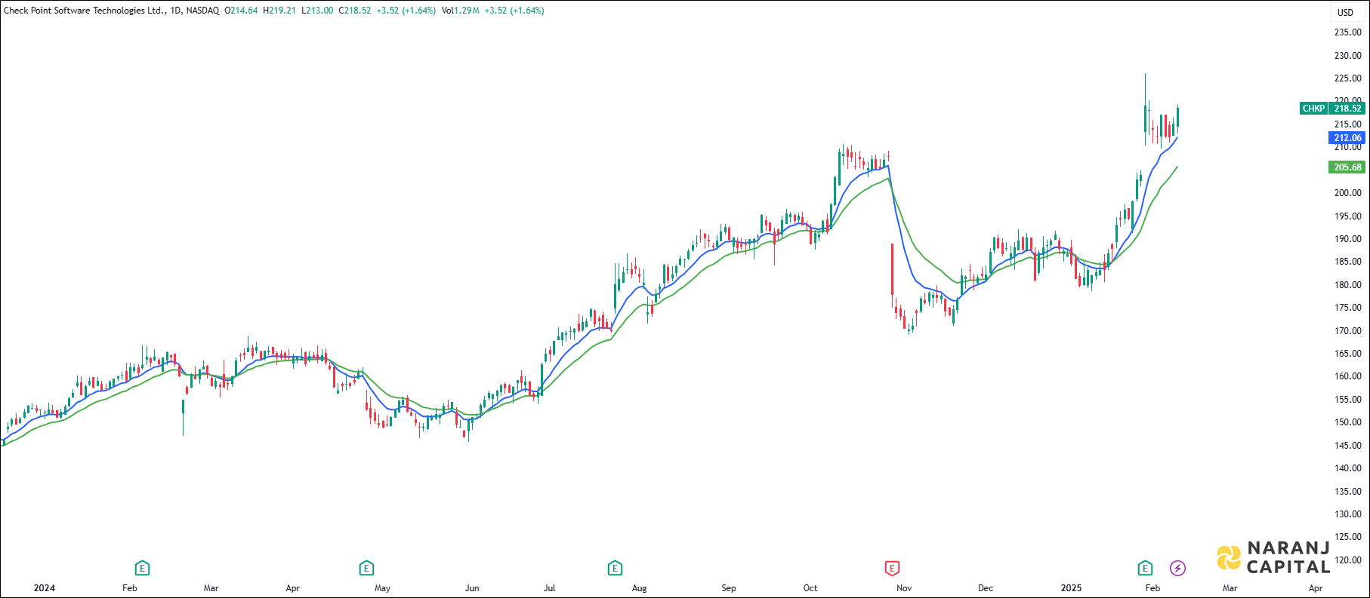
Task: Click the NASDAQ exchange label
Action: [202, 11]
